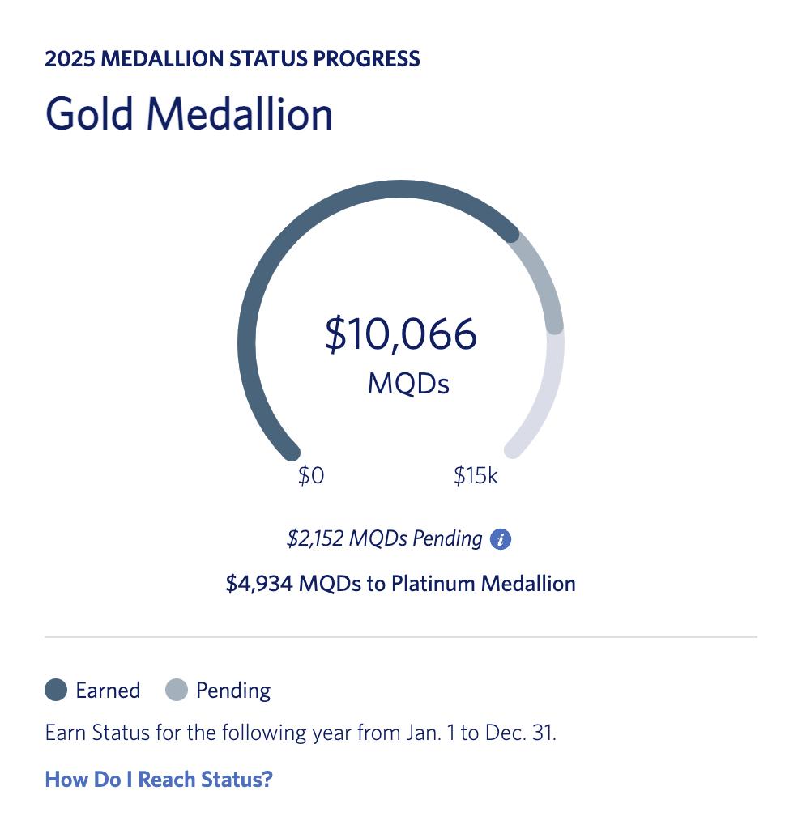Click the MQDs unit label under the amount
Viewport: 802px width, 829px height.
(x=408, y=383)
